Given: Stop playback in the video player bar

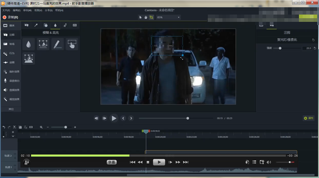Looking at the screenshot, I should (148, 162).
